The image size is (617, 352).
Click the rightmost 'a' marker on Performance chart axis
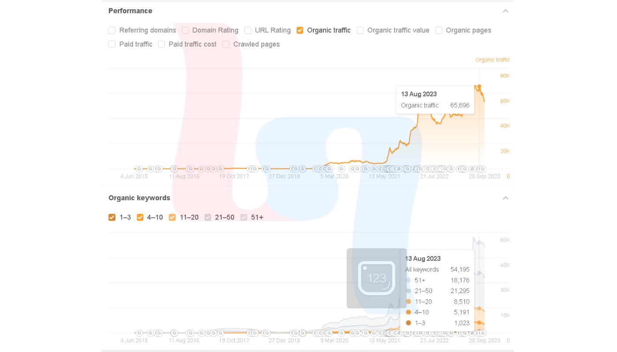click(x=472, y=169)
